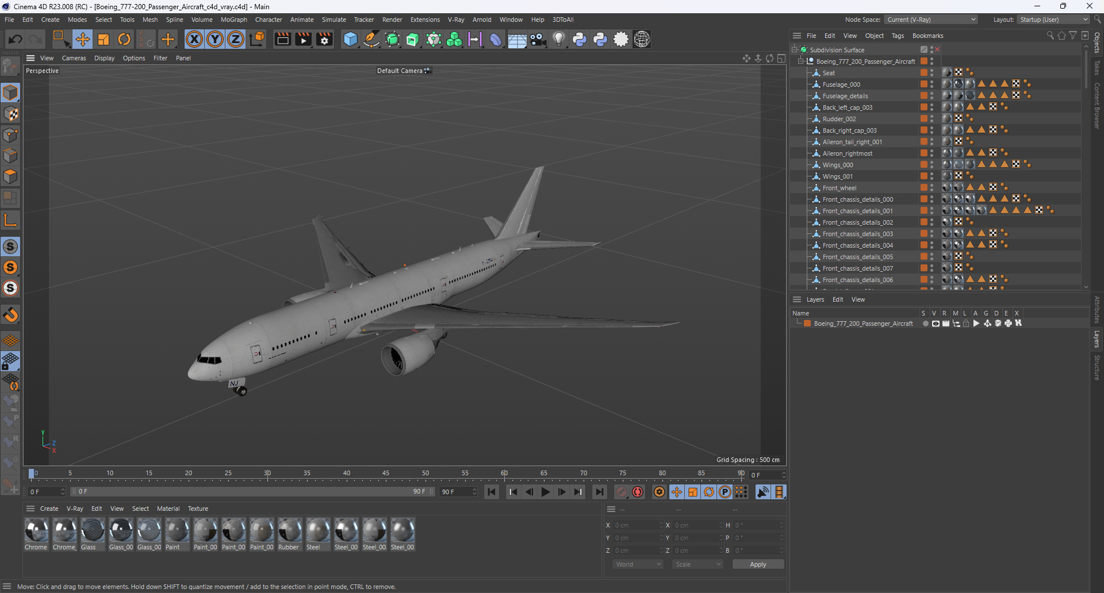
Task: Open the Layout Startup dropdown
Action: coord(1053,20)
